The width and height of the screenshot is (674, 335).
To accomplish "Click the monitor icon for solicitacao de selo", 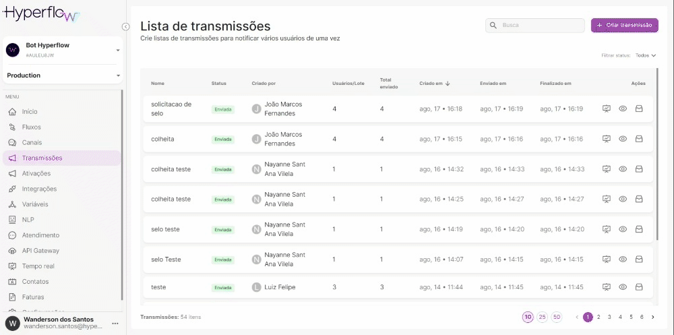I will coord(606,109).
